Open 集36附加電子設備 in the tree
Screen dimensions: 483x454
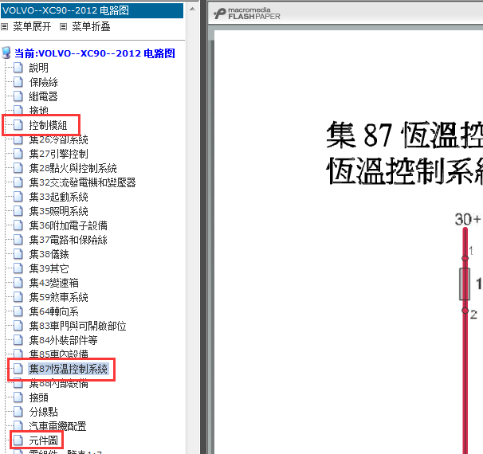(68, 225)
